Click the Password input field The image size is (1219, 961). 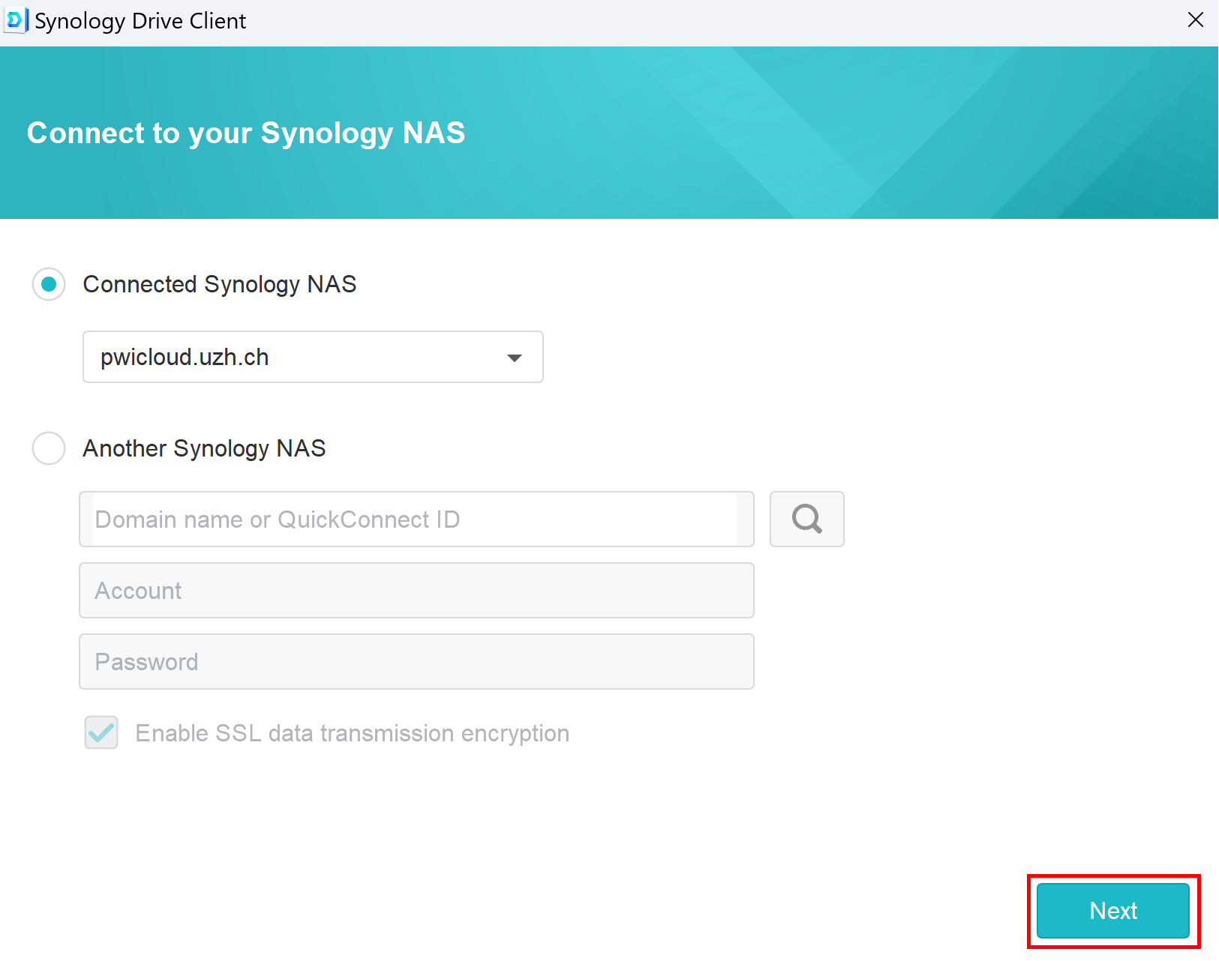click(x=416, y=661)
